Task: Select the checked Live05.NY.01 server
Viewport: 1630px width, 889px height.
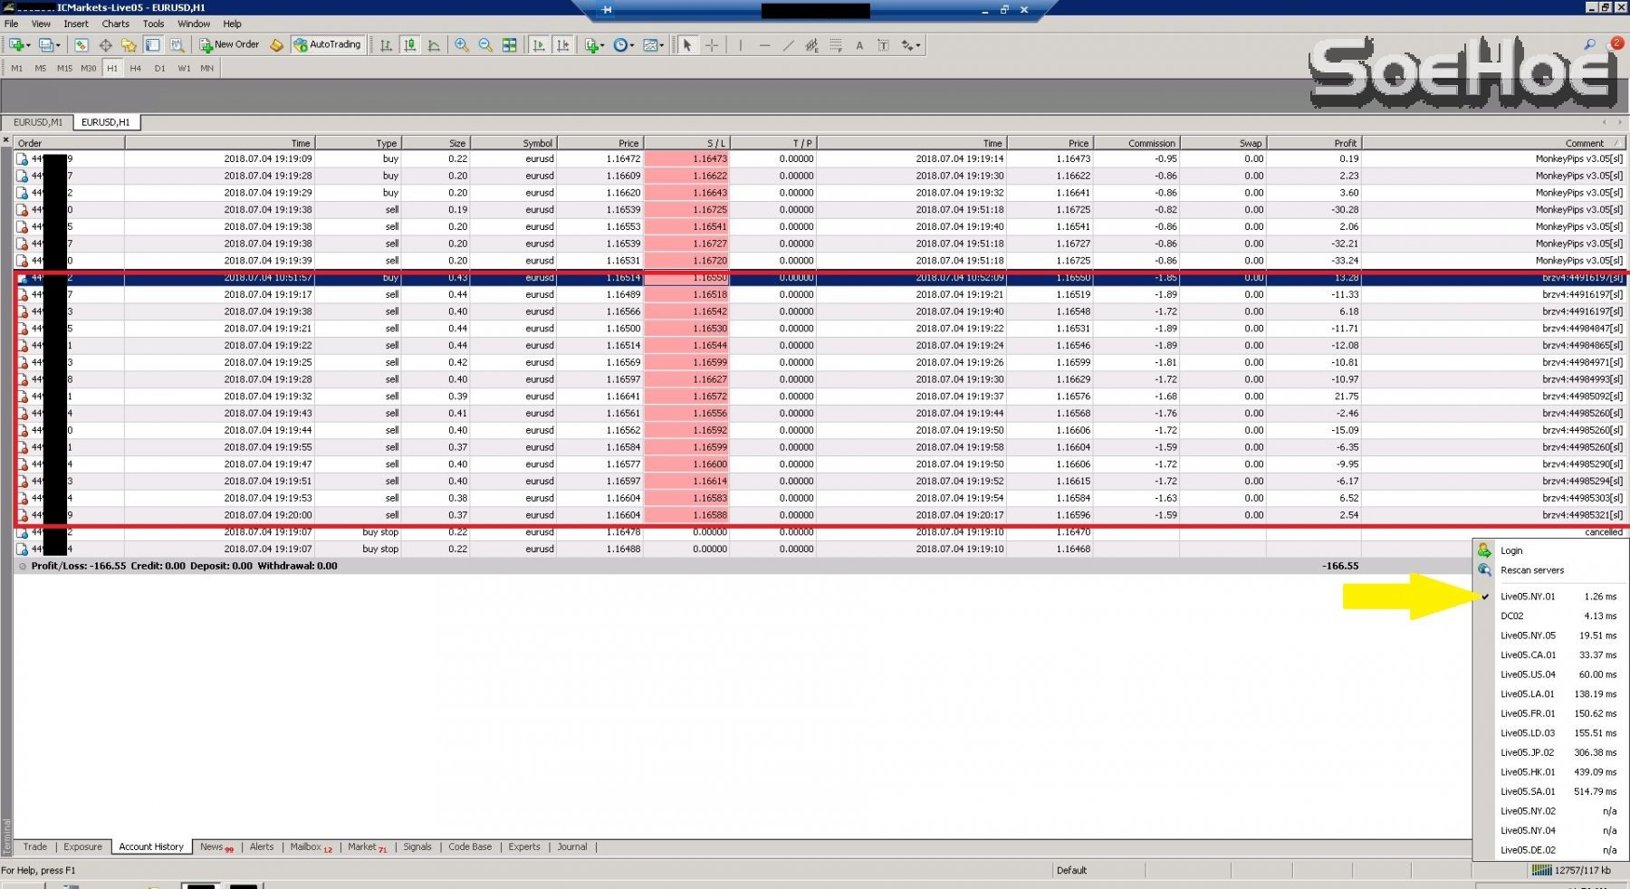Action: [x=1528, y=597]
